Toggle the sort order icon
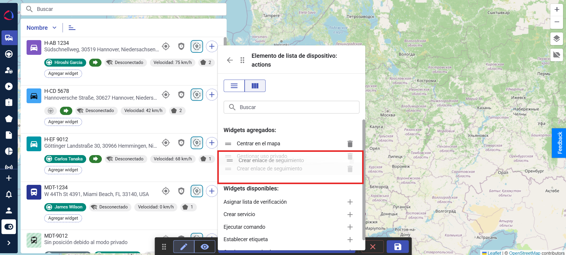 click(72, 28)
